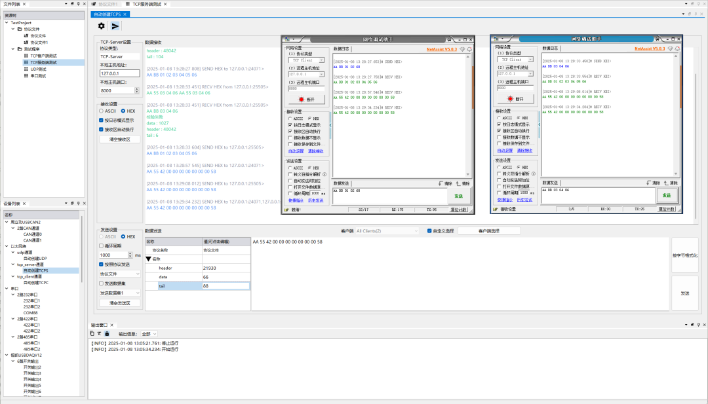Switch to the 协议文件1 document tab
Viewport: 708px width, 404px height.
click(105, 4)
